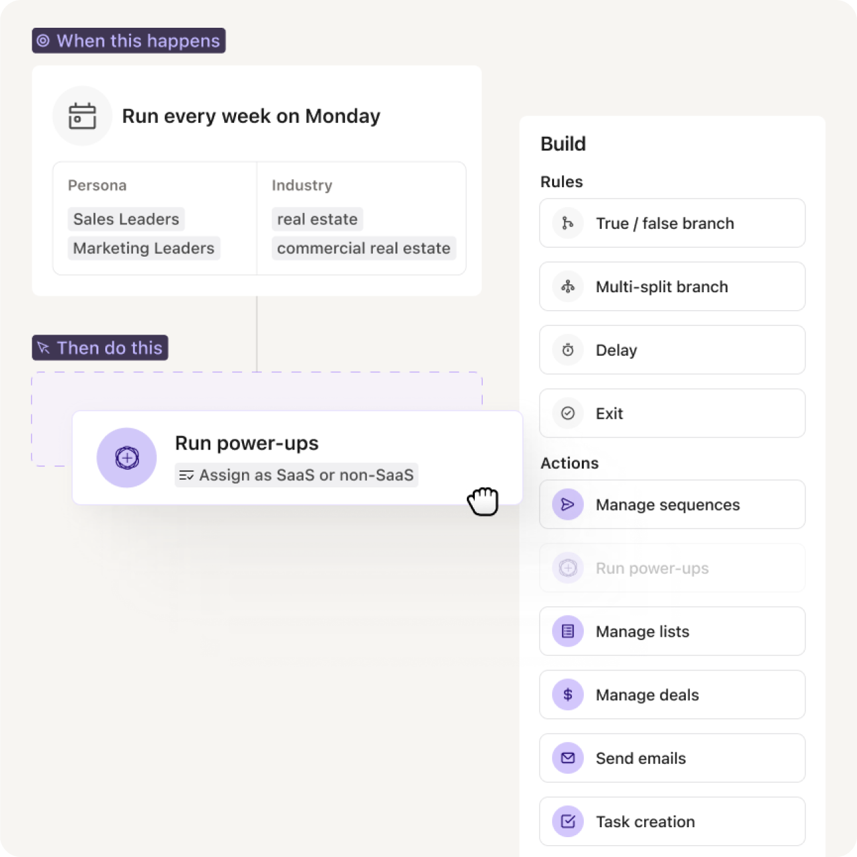Select the Delay stopwatch icon
The height and width of the screenshot is (857, 857).
tap(567, 350)
